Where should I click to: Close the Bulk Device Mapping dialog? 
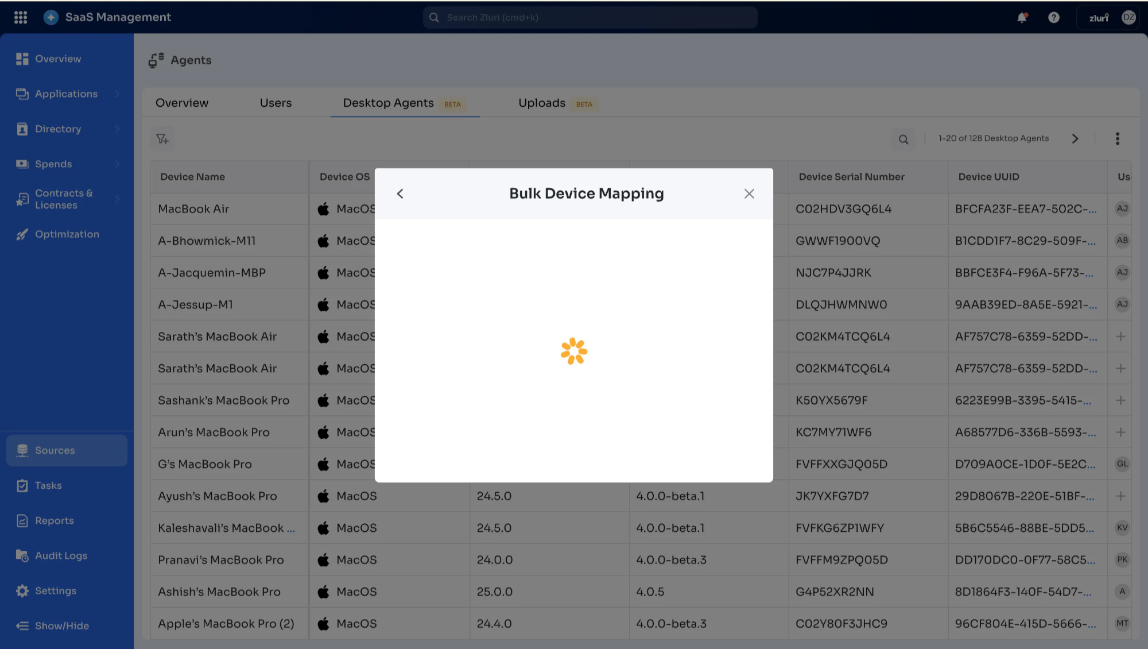(x=749, y=194)
